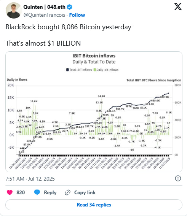Open the IBIT Bitcoin inflows chart image
Viewport: 187px width, 216px height.
(94, 112)
